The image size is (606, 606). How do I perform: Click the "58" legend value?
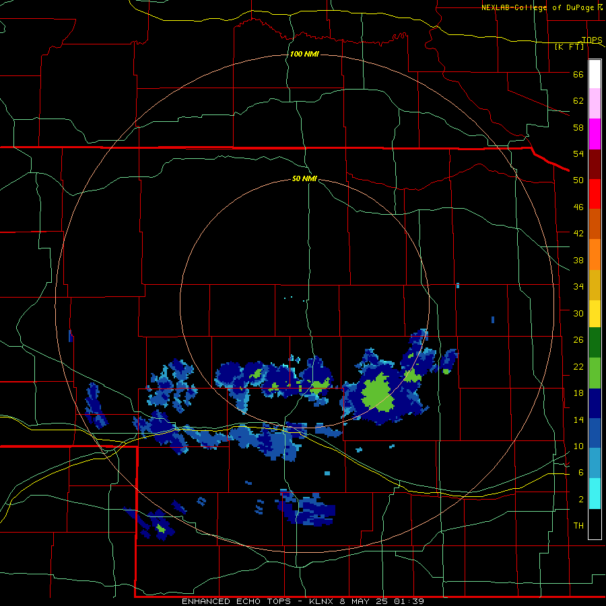(578, 128)
